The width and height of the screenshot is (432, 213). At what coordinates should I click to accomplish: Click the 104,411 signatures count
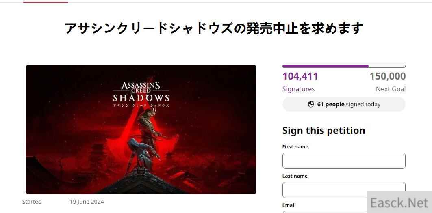pyautogui.click(x=300, y=76)
